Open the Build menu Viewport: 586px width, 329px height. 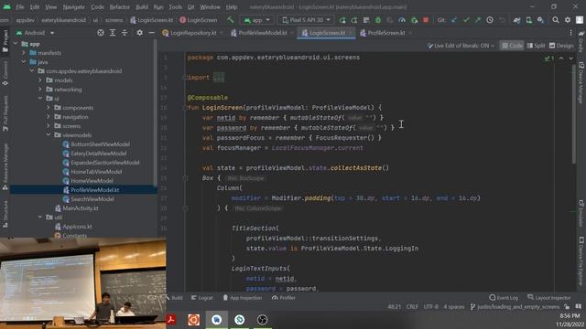click(x=142, y=7)
